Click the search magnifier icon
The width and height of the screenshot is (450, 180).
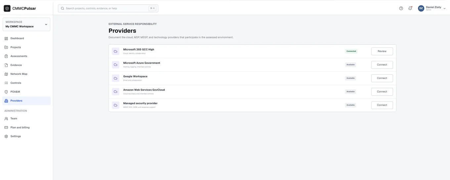[x=63, y=8]
